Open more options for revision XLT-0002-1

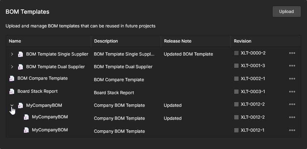(x=292, y=79)
